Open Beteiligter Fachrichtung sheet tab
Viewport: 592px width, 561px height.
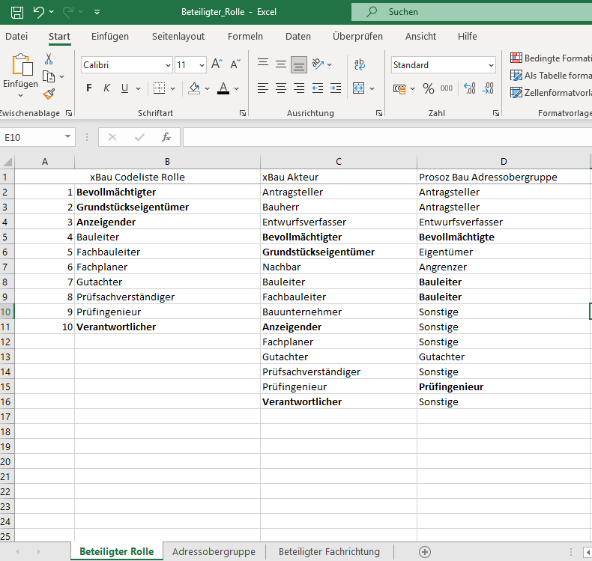(x=329, y=551)
